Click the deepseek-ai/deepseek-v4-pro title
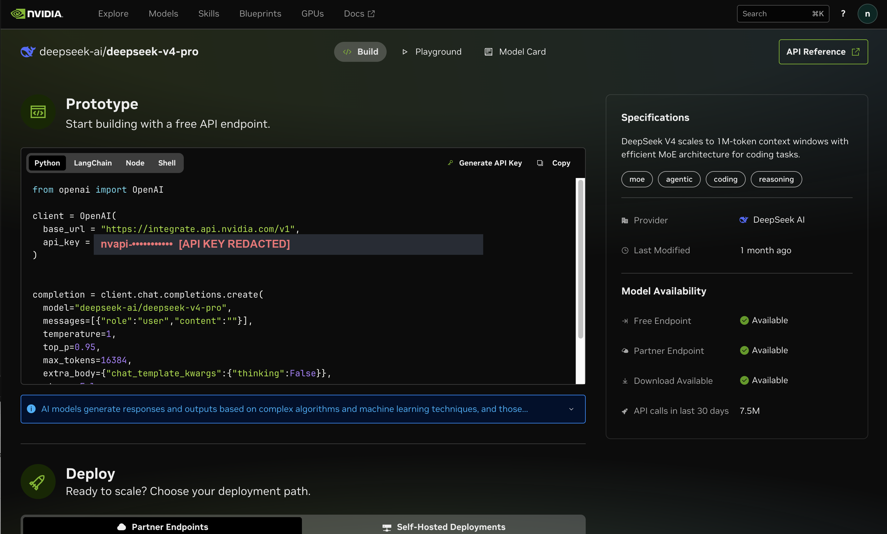 point(119,52)
